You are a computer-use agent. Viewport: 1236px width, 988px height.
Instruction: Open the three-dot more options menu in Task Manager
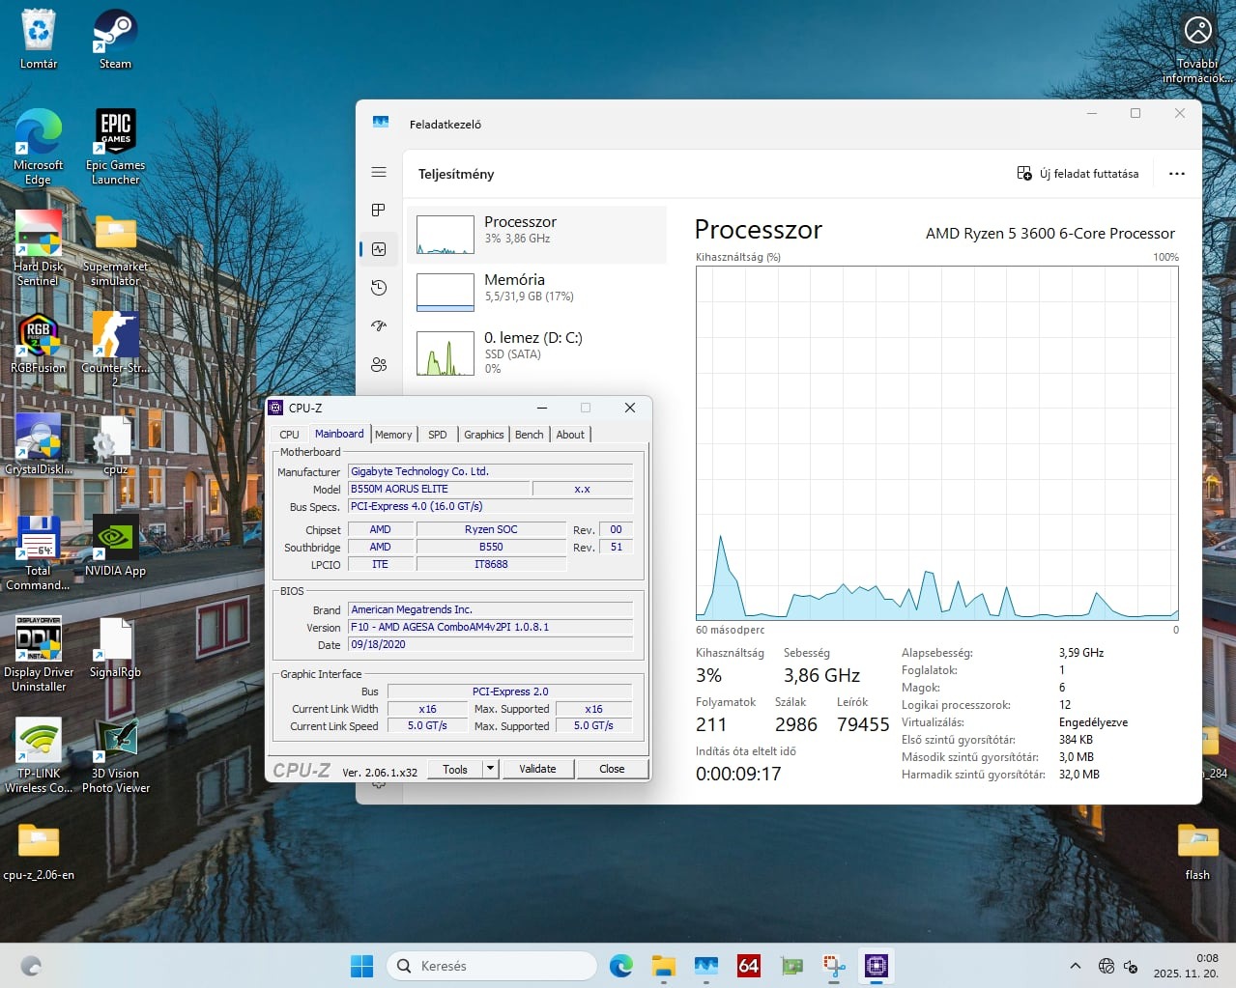[x=1176, y=174]
